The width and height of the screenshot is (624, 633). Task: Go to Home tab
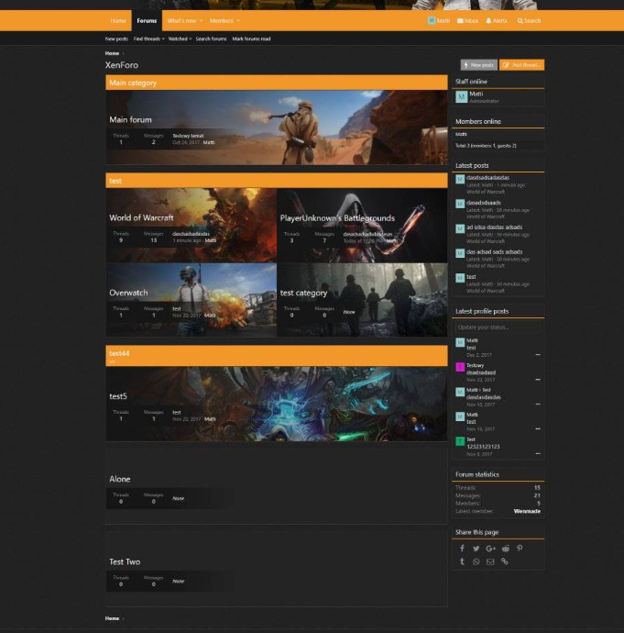pos(118,20)
